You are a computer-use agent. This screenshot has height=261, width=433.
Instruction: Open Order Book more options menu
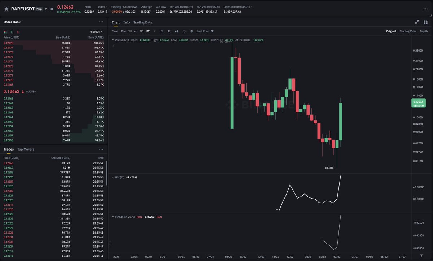[101, 22]
